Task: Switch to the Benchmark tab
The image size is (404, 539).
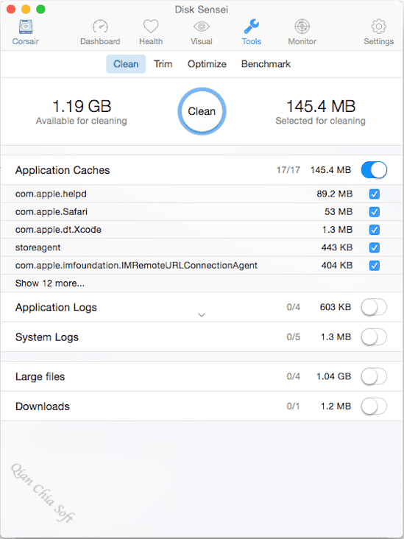Action: pos(266,64)
